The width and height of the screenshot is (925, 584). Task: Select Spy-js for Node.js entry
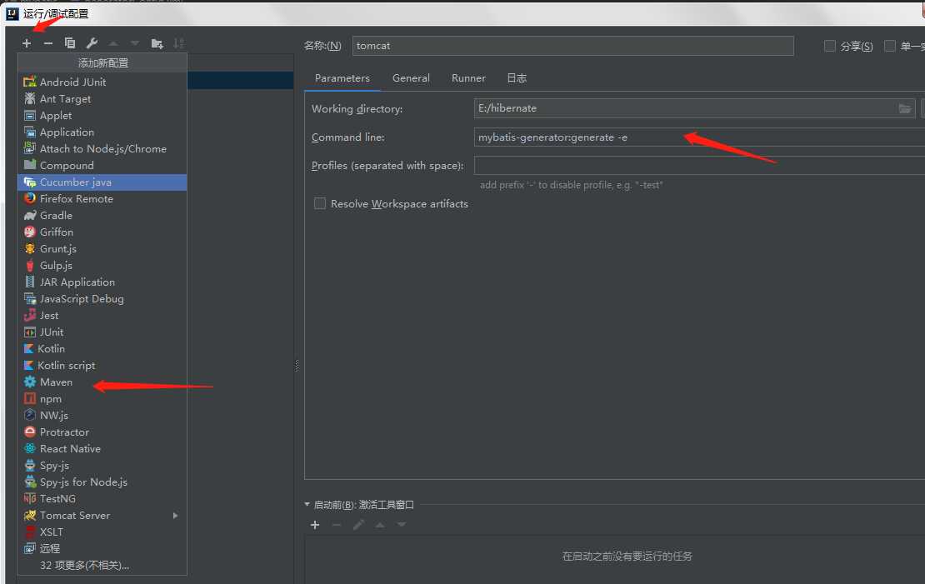pyautogui.click(x=102, y=482)
